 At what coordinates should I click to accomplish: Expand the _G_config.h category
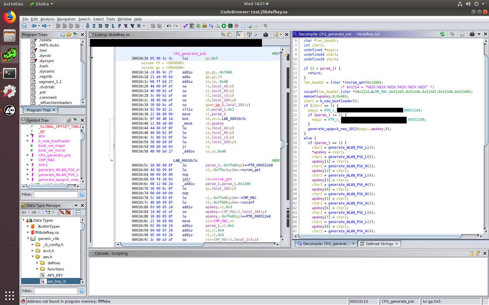click(33, 245)
